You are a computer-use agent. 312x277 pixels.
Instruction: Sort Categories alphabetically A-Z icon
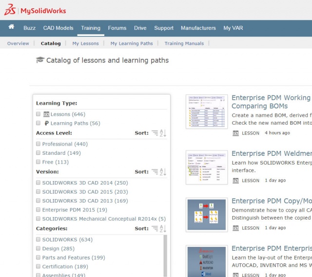(163, 228)
